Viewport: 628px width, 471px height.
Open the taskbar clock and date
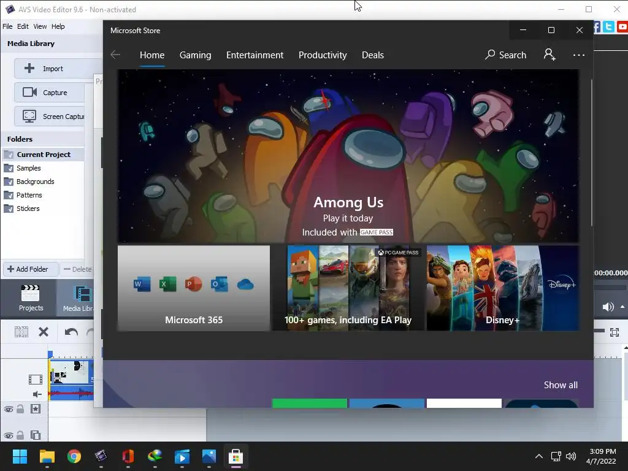point(601,456)
